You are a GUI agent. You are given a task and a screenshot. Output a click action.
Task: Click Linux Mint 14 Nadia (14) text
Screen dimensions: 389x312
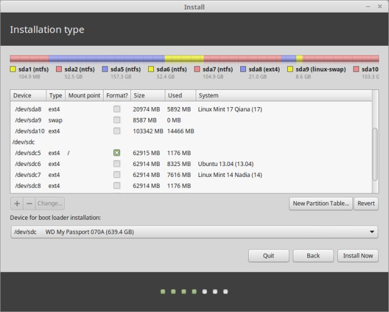click(230, 175)
